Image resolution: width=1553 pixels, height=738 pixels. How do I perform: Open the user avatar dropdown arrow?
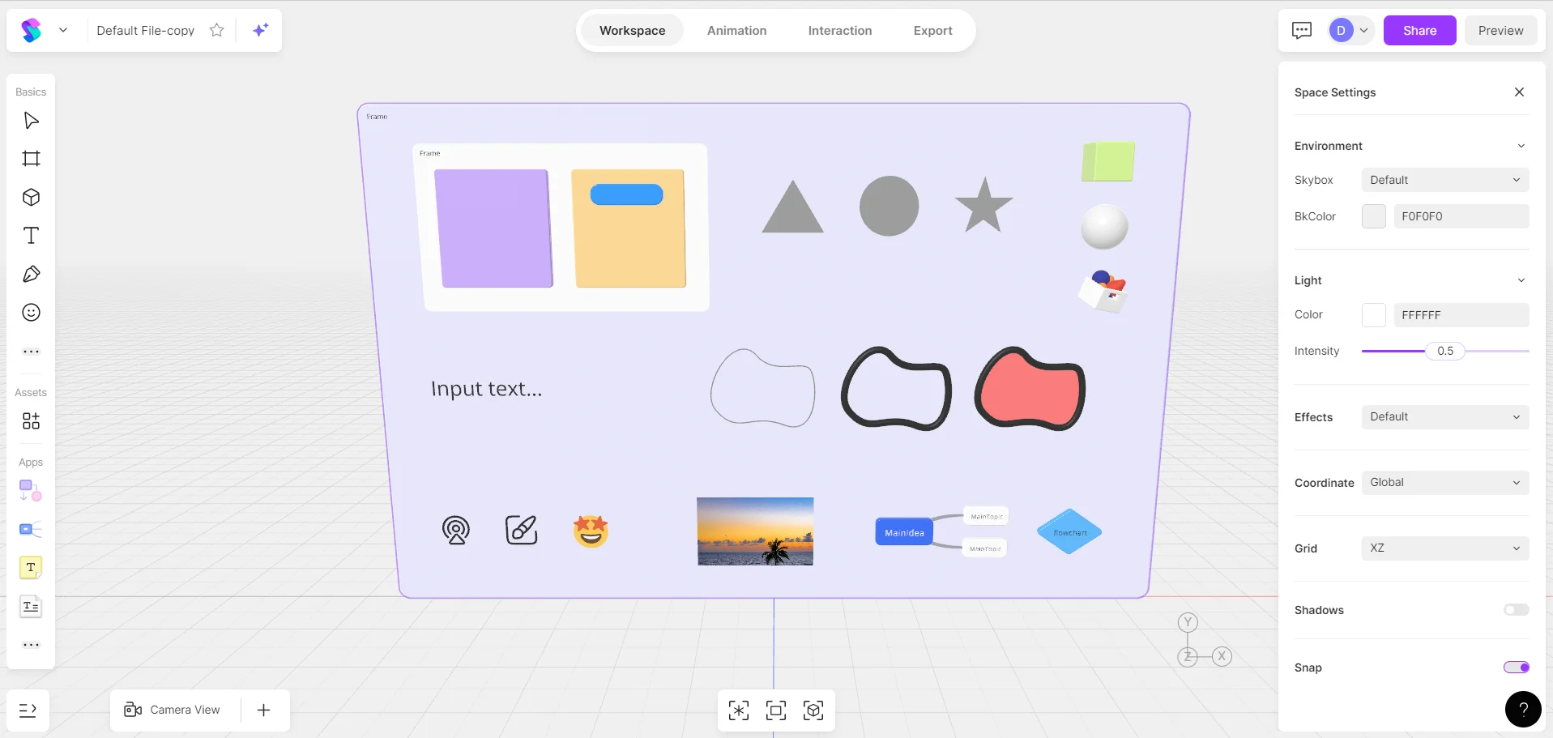[1363, 31]
